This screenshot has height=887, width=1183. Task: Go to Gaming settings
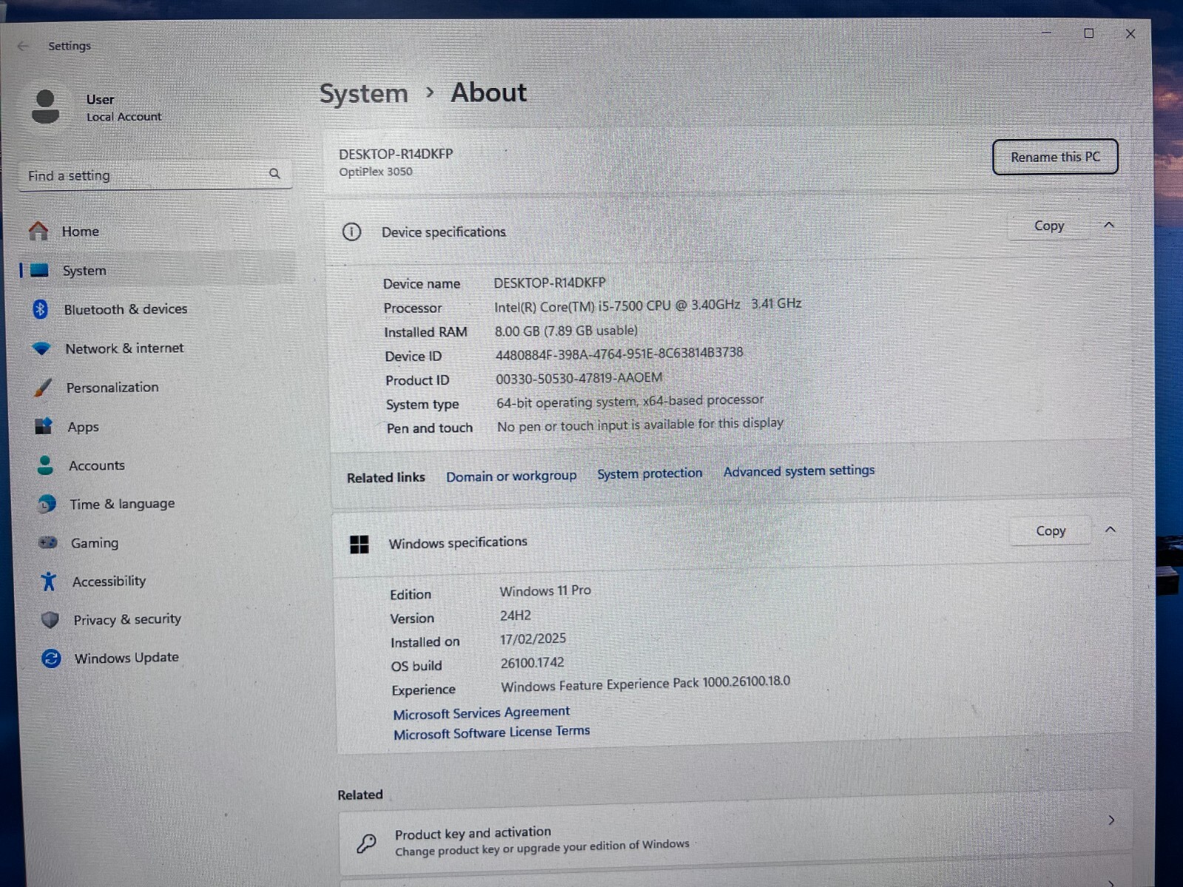click(95, 543)
